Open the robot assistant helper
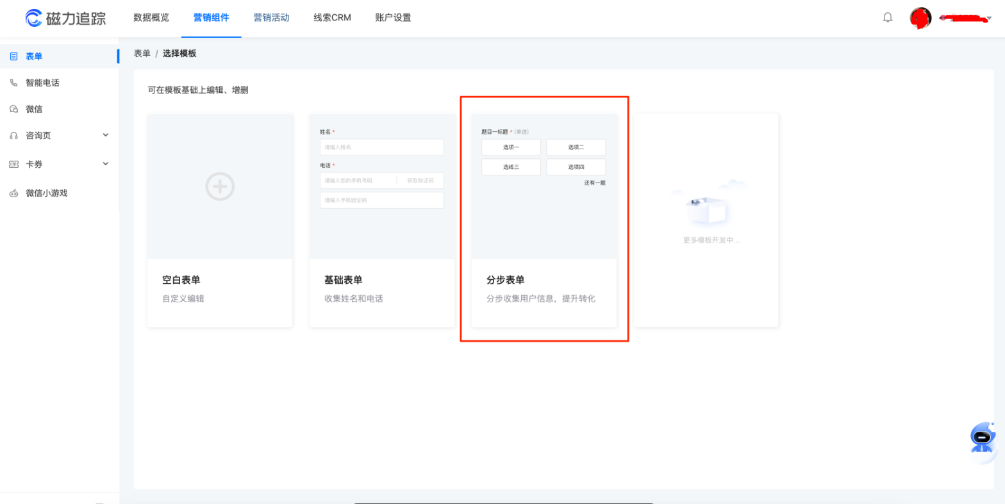The width and height of the screenshot is (1005, 504). click(x=982, y=441)
